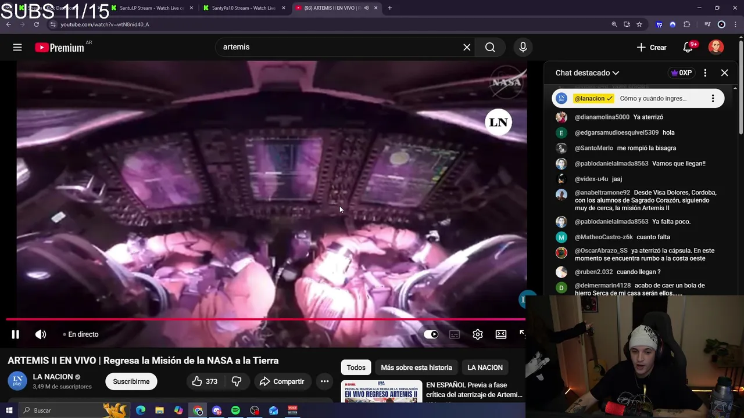This screenshot has width=744, height=418.
Task: Open the Windows Start menu
Action: (x=9, y=410)
